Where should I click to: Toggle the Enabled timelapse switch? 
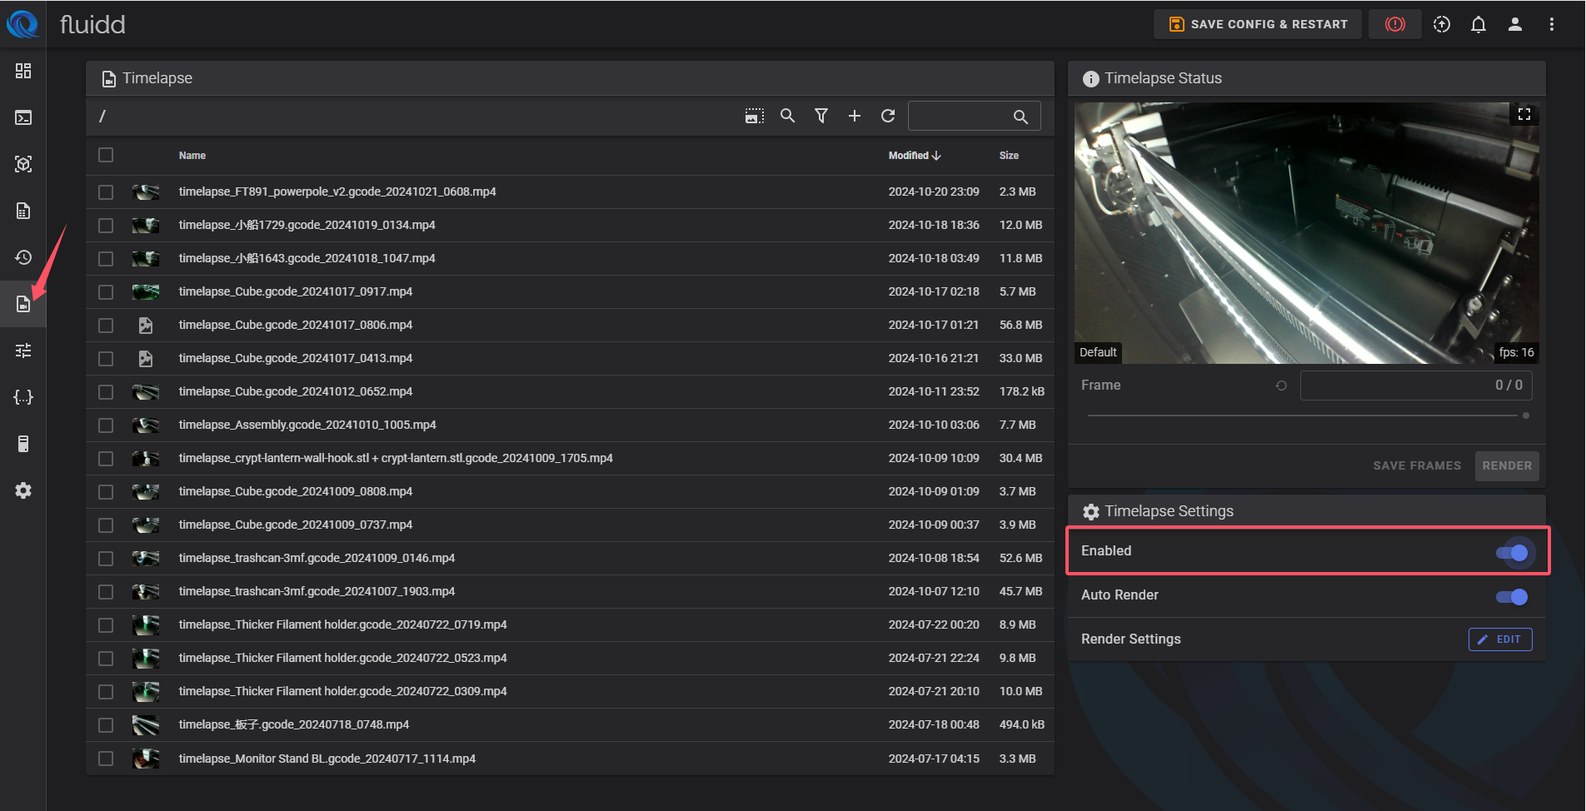[x=1512, y=552]
